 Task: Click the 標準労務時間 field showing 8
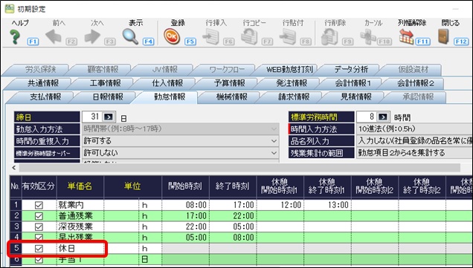(367, 117)
